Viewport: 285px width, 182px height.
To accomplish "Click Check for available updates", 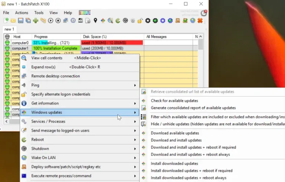I will (x=174, y=101).
